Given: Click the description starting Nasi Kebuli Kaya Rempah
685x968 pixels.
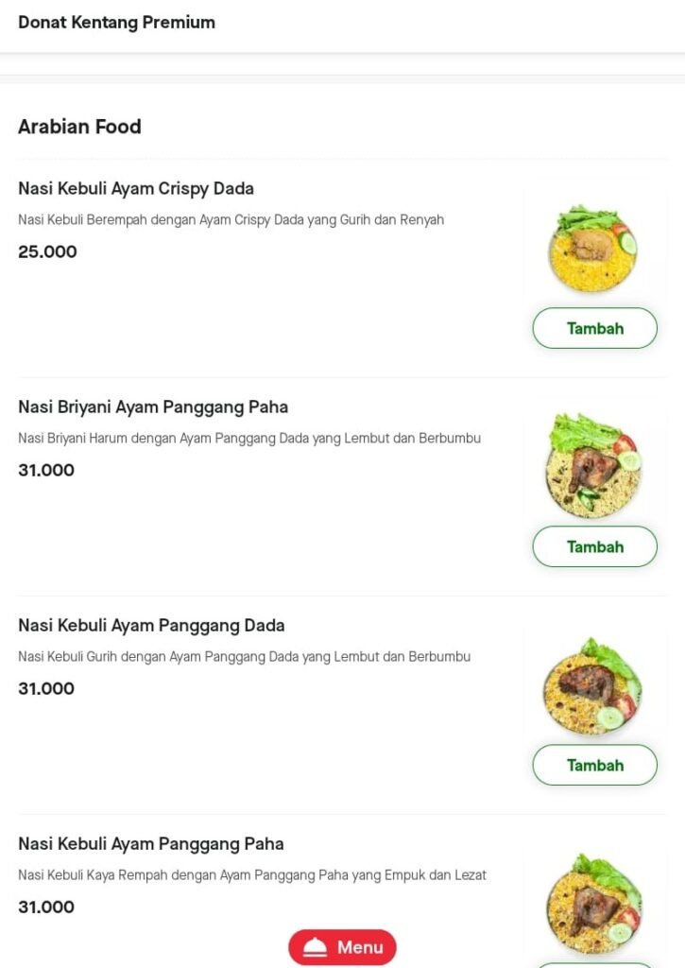Looking at the screenshot, I should (x=251, y=875).
